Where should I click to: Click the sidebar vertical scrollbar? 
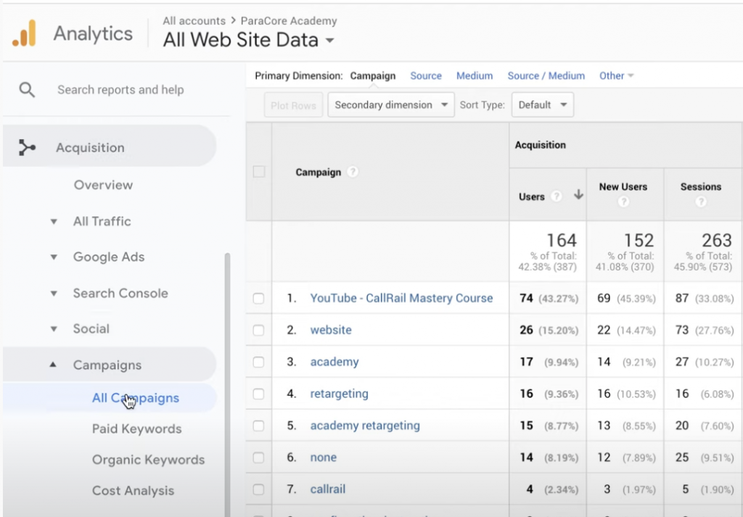coord(227,384)
